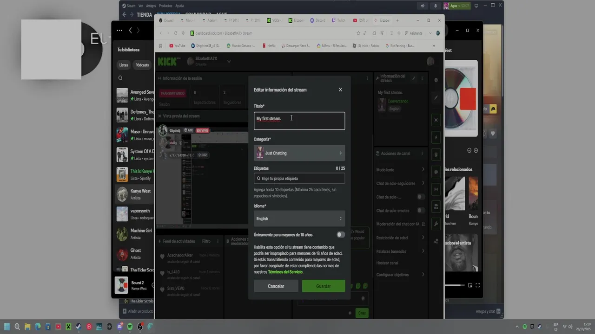The width and height of the screenshot is (595, 334).
Task: Close the Editar información del stream dialog
Action: pyautogui.click(x=340, y=90)
